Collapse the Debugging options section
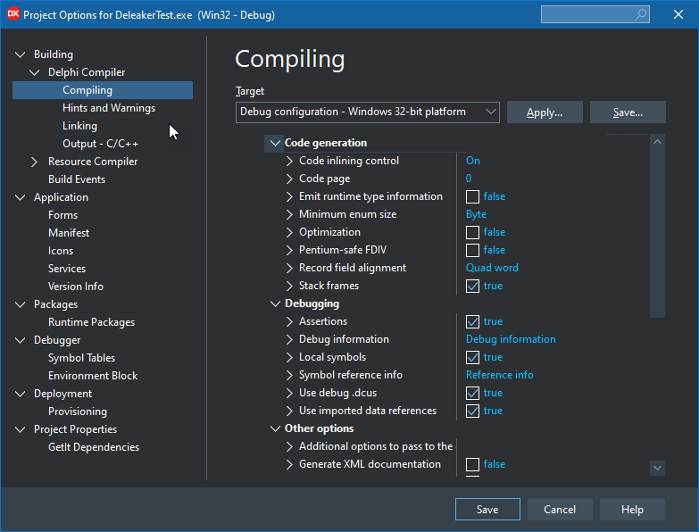Screen dimensions: 699x532 coord(275,303)
